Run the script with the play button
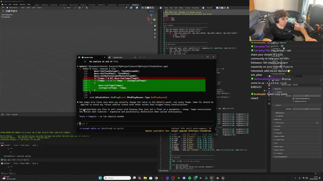This screenshot has height=181, width=323. pos(228,8)
